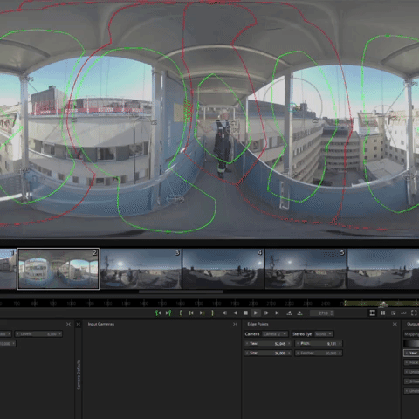The height and width of the screenshot is (419, 419).
Task: Click the timeline playhead marker
Action: click(383, 305)
